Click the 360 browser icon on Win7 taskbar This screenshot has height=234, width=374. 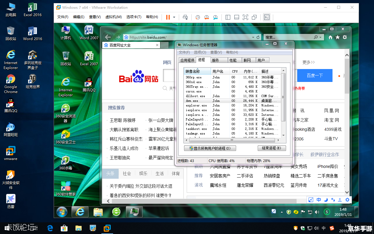click(x=116, y=212)
